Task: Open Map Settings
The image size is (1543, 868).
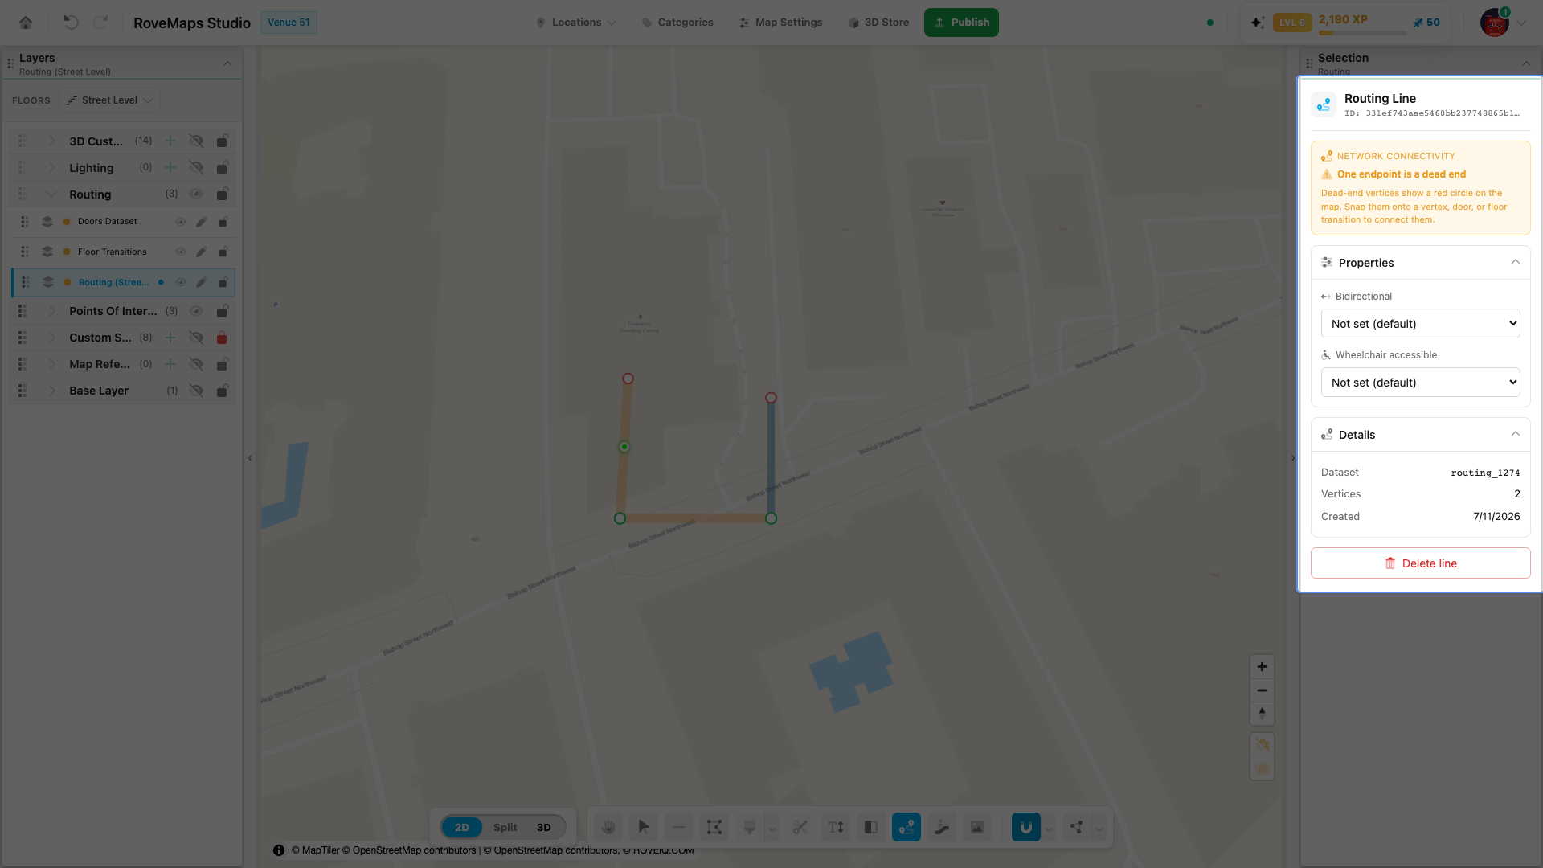Action: click(x=781, y=23)
